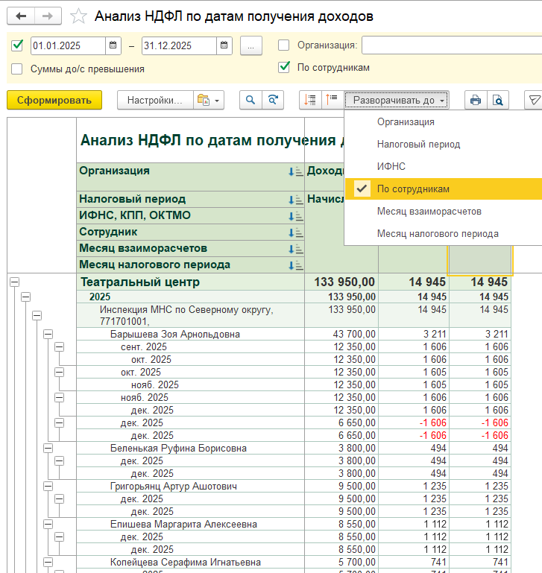Choose Месяц взаиморасчетов menu entry
This screenshot has height=573, width=542.
coord(429,211)
